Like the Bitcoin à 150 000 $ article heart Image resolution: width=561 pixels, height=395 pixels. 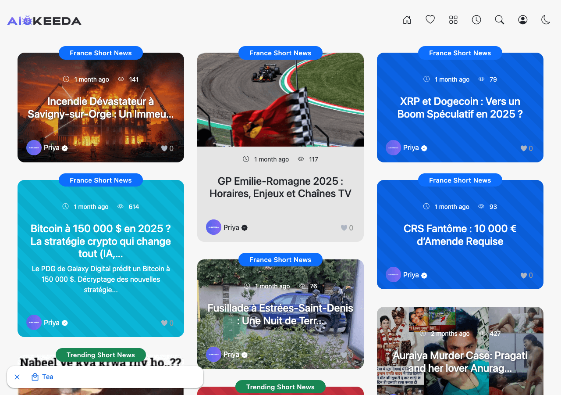click(x=164, y=323)
